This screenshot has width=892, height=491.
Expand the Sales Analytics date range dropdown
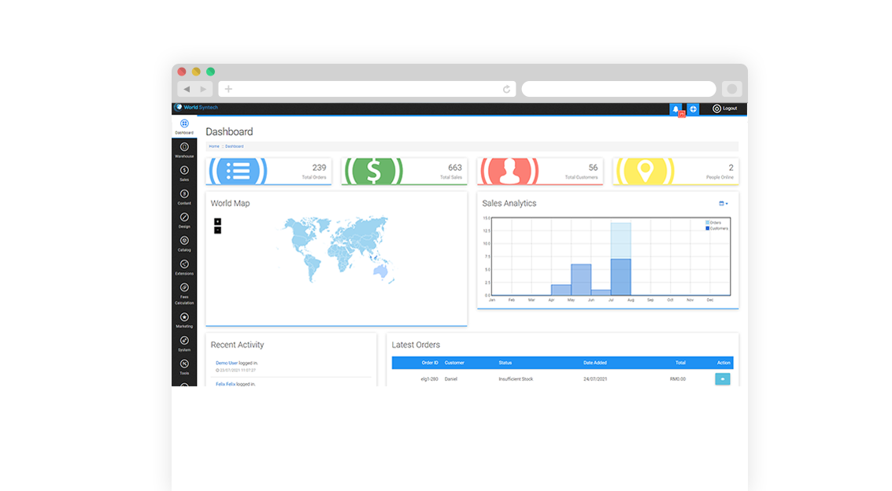point(724,204)
